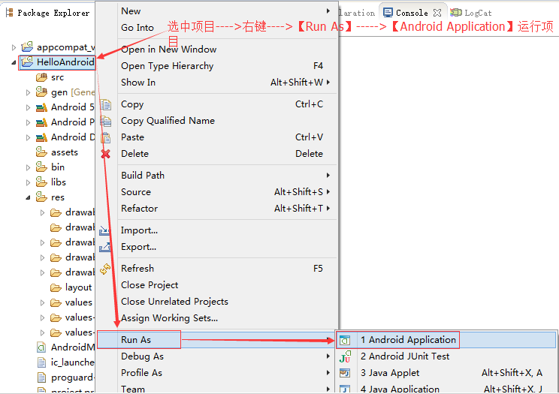
Task: Click the Import icon in menu
Action: pyautogui.click(x=105, y=230)
